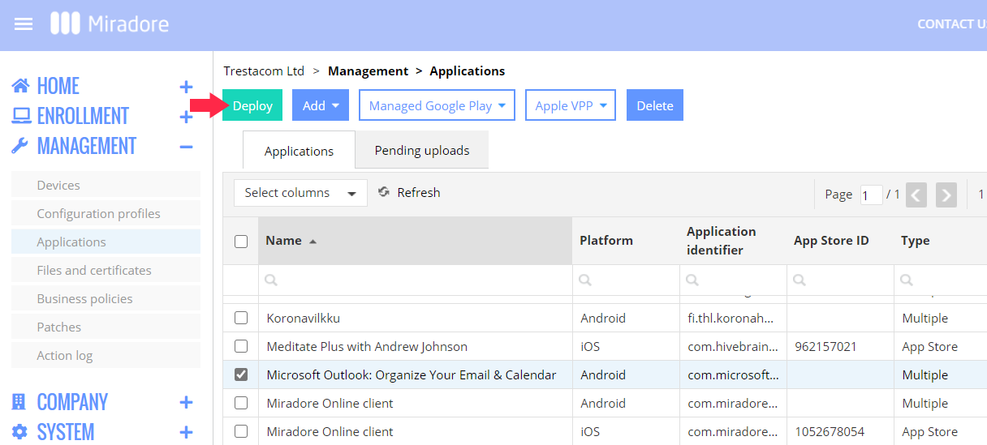Click the ENROLLMENT navigation label

point(83,116)
